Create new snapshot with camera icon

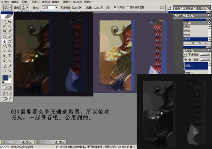point(200,43)
